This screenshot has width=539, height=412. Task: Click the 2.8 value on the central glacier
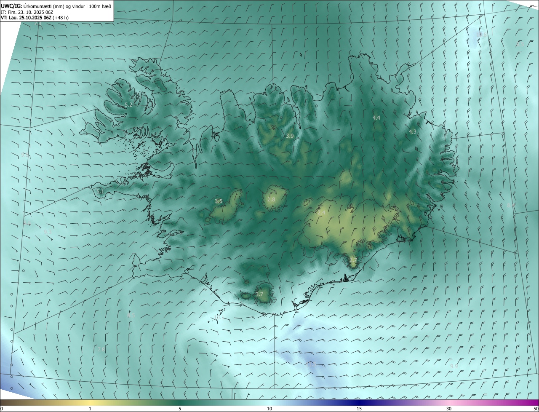pyautogui.click(x=271, y=199)
